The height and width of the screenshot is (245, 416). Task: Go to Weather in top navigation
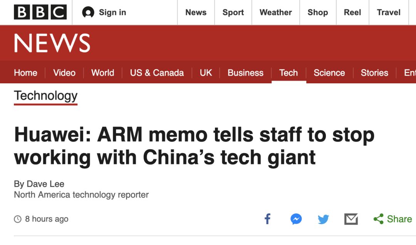coord(276,12)
